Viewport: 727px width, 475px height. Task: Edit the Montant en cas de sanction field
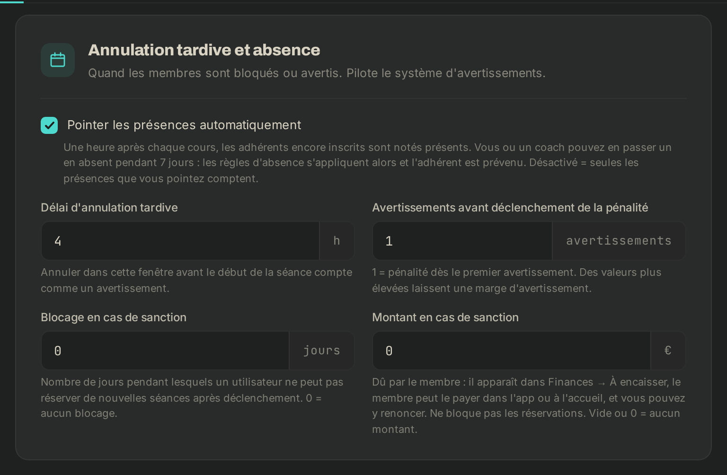click(x=512, y=351)
